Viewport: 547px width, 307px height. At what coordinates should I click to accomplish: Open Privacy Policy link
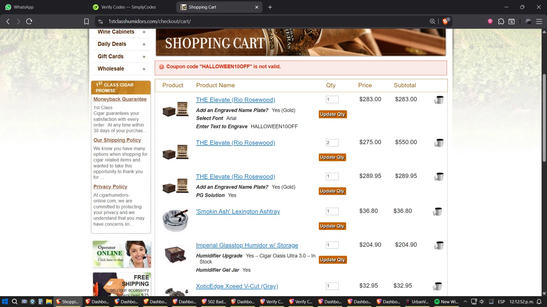click(x=110, y=187)
